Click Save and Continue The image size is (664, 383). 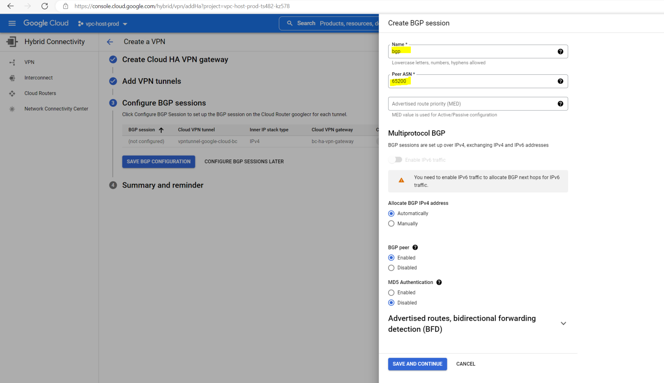pyautogui.click(x=417, y=364)
